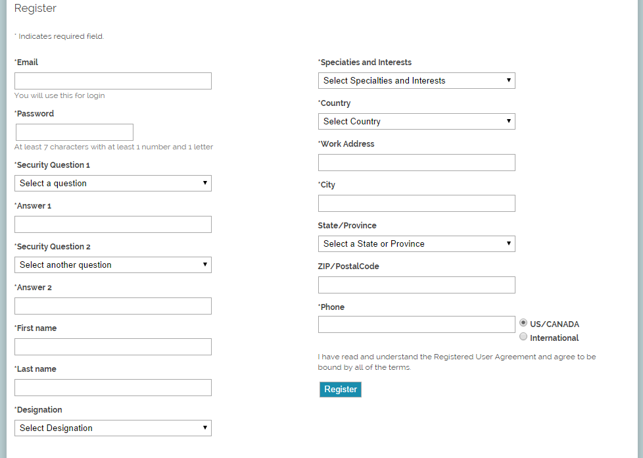This screenshot has width=643, height=458.
Task: Click the Phone number field
Action: pyautogui.click(x=417, y=324)
